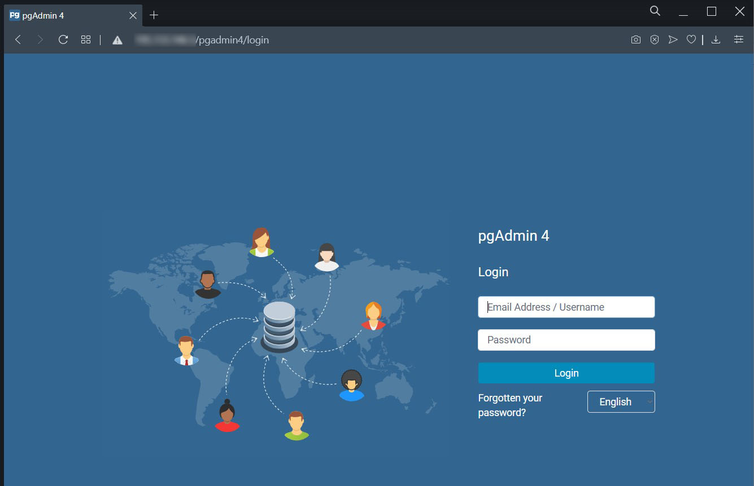Image resolution: width=754 pixels, height=486 pixels.
Task: Close the pgAdmin 4 tab
Action: pos(133,16)
